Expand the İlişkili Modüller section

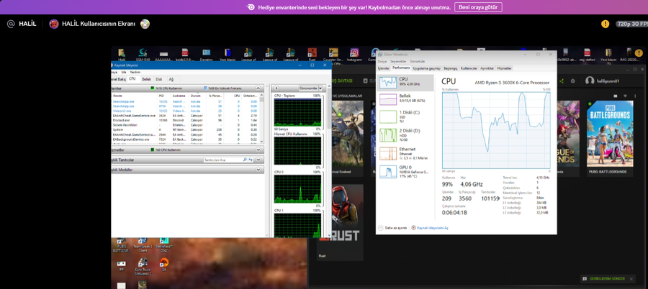tap(258, 170)
